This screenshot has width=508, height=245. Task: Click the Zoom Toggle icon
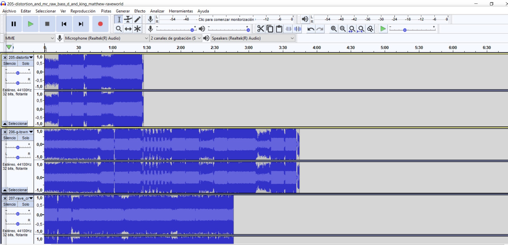[370, 29]
